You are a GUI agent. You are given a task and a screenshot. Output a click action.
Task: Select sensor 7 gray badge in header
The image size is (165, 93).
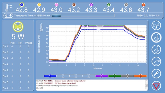coord(126,5)
